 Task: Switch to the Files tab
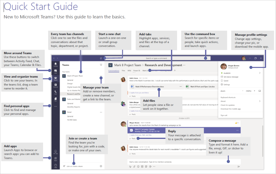point(123,71)
